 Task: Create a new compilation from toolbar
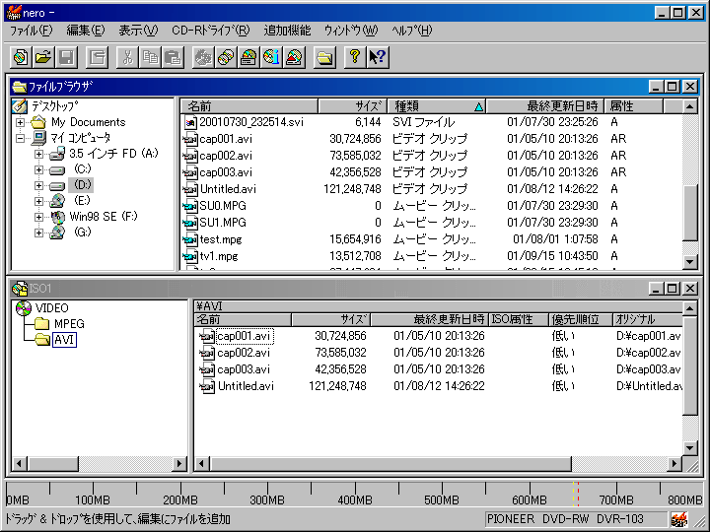[x=21, y=57]
